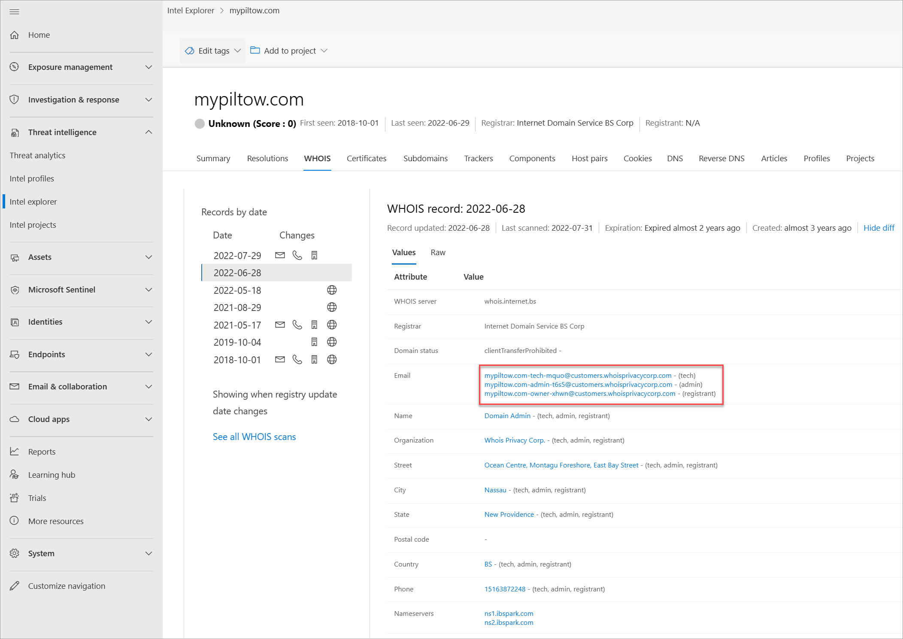Open Intel projects in sidebar
903x639 pixels.
pyautogui.click(x=33, y=225)
